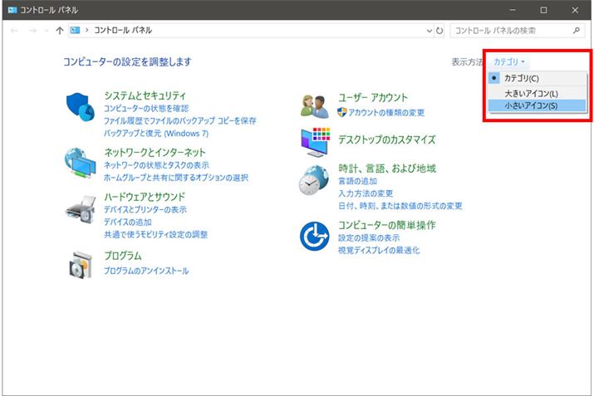The height and width of the screenshot is (396, 594).
Task: Expand the address bar history dropdown arrow
Action: [428, 31]
